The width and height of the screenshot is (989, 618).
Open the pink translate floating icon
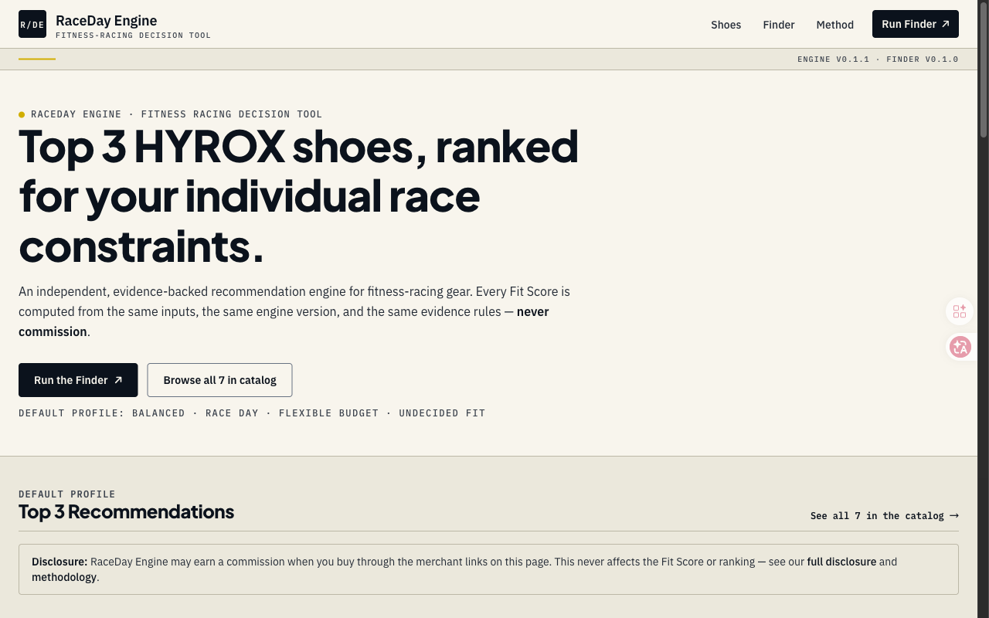pyautogui.click(x=960, y=347)
